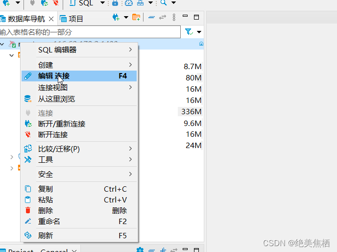This screenshot has height=252, width=337.
Task: Click the magnifier search icon in toolbar
Action: point(164,2)
